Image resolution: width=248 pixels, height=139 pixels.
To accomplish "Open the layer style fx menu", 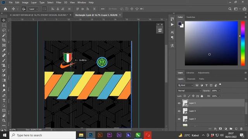I will pos(215,129).
